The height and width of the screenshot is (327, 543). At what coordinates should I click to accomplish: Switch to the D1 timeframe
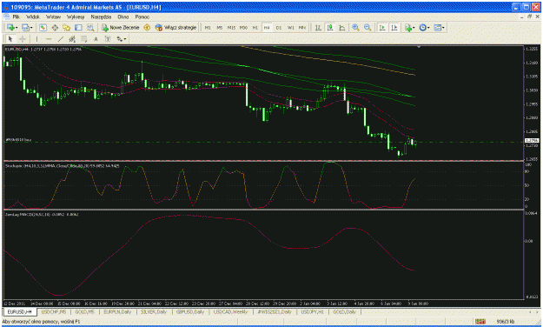click(279, 27)
